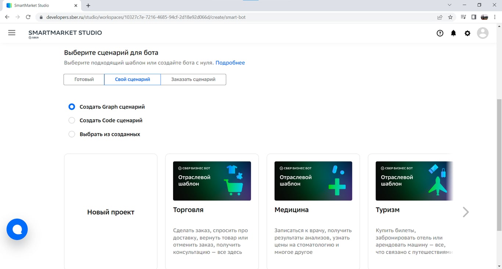Share this page via address bar icon
Viewport: 502px width, 269px height.
point(440,17)
